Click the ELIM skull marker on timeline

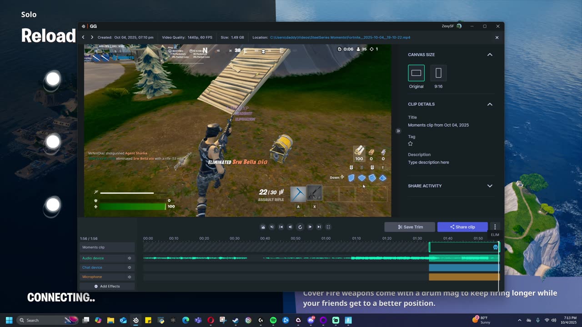click(496, 247)
